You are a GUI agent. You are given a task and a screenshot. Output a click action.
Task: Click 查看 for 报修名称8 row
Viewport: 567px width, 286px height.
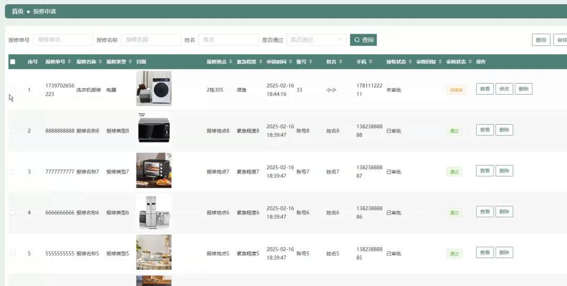tap(485, 130)
